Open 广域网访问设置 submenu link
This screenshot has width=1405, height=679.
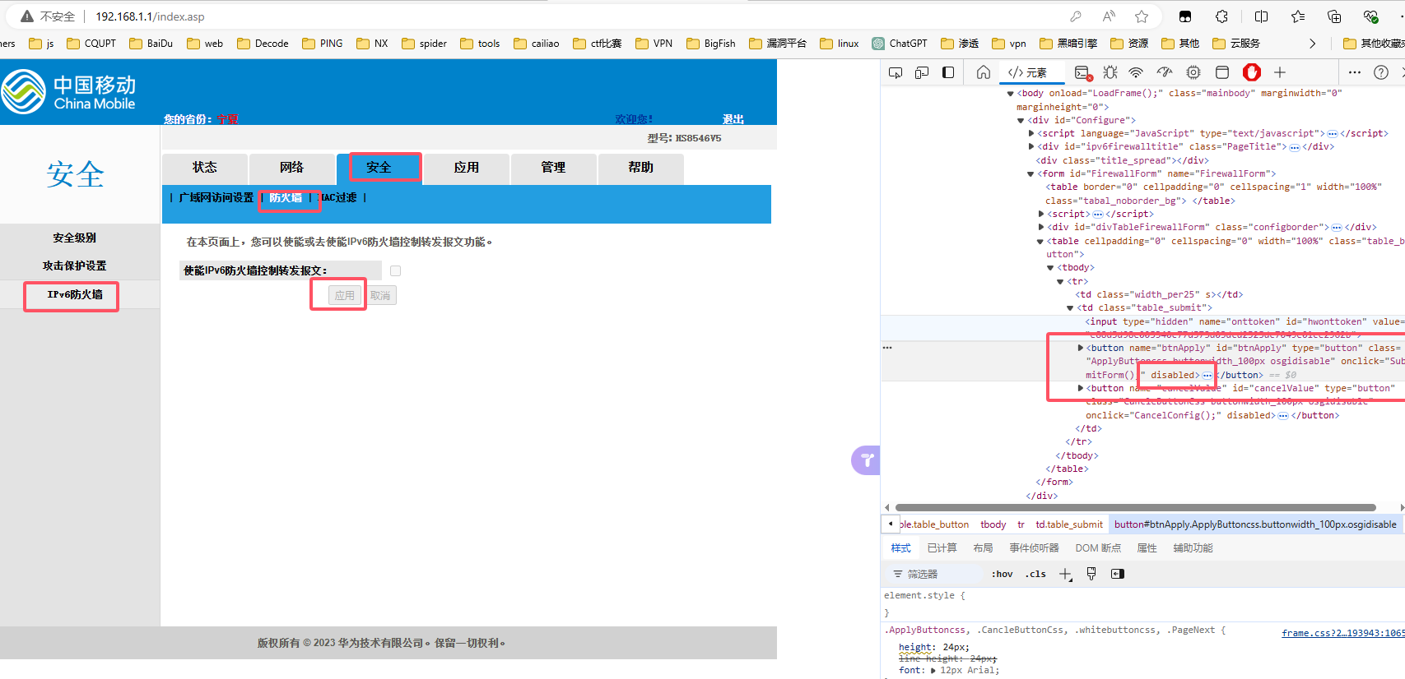click(x=216, y=198)
